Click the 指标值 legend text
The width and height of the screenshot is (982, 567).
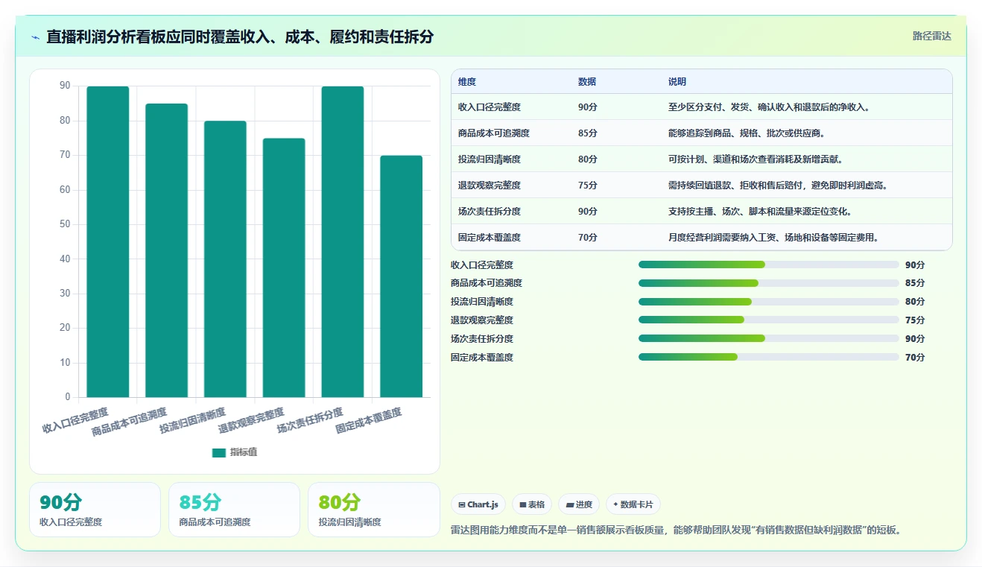pyautogui.click(x=244, y=452)
